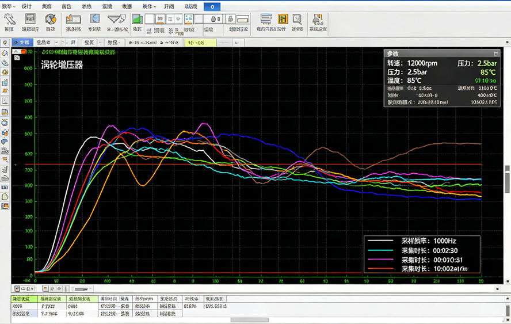
Task: Switch to the 设计 ribbon tab
Action: [x=26, y=6]
